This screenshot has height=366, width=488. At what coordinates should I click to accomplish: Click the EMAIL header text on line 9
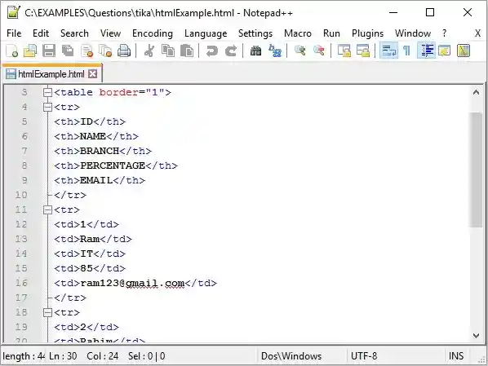[x=96, y=180]
